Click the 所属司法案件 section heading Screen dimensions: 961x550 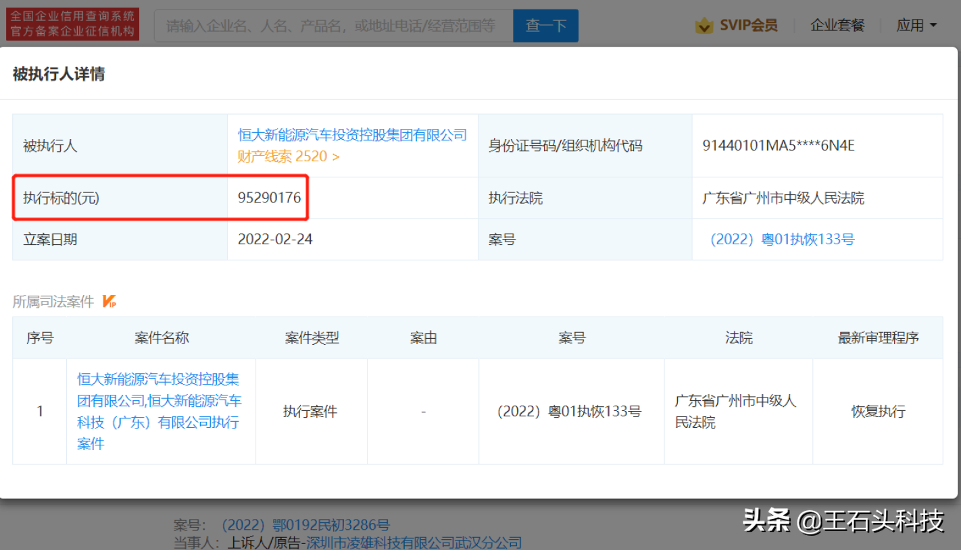pos(53,302)
